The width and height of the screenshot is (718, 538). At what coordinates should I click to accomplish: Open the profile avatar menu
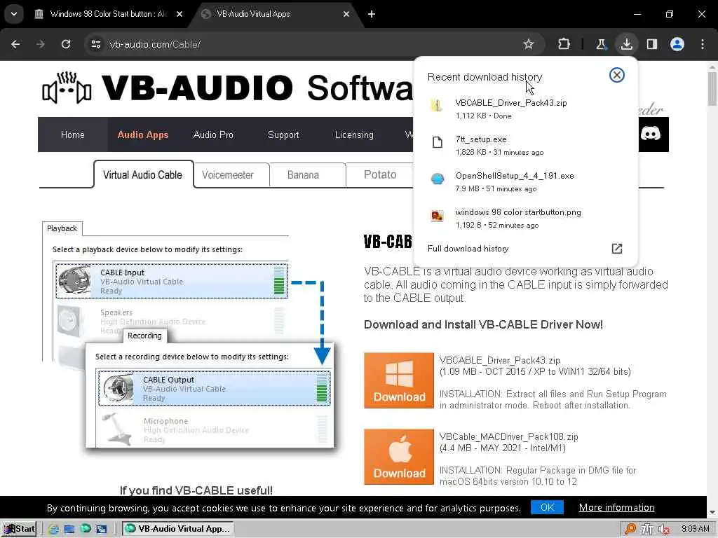tap(677, 44)
